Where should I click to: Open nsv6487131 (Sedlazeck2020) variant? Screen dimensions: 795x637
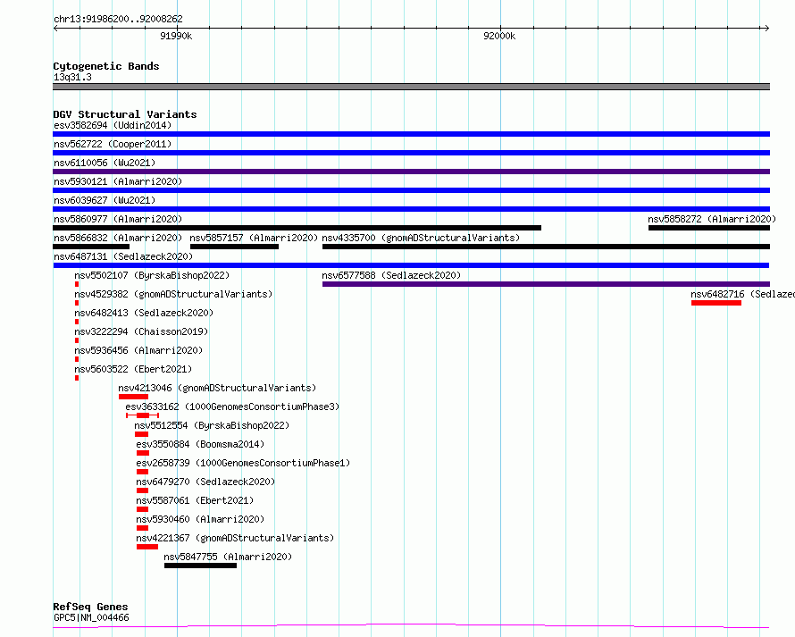tap(123, 256)
